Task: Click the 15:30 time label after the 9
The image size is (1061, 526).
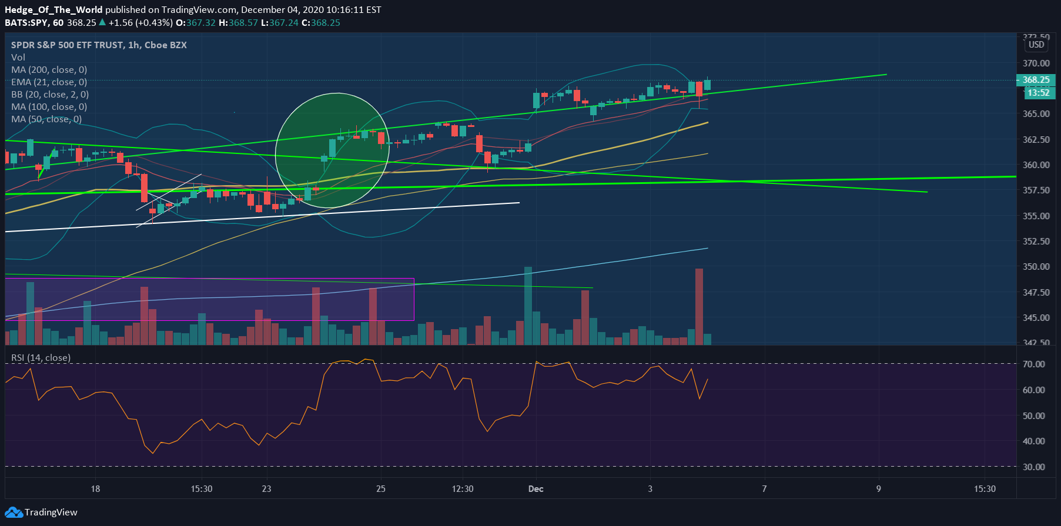Action: 985,489
